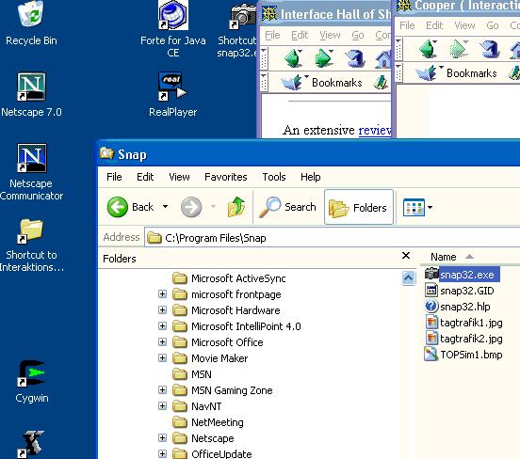Open Help menu in Snap window
Viewport: 520px width, 459px height.
click(x=311, y=177)
